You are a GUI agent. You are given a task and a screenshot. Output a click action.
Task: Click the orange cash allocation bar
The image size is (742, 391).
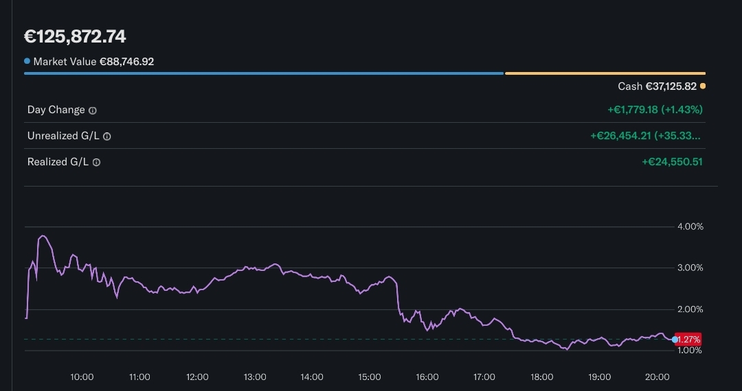605,73
